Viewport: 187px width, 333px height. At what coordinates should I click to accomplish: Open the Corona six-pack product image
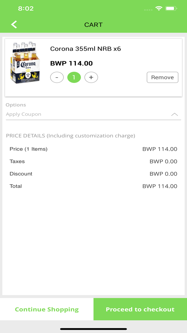point(25,63)
